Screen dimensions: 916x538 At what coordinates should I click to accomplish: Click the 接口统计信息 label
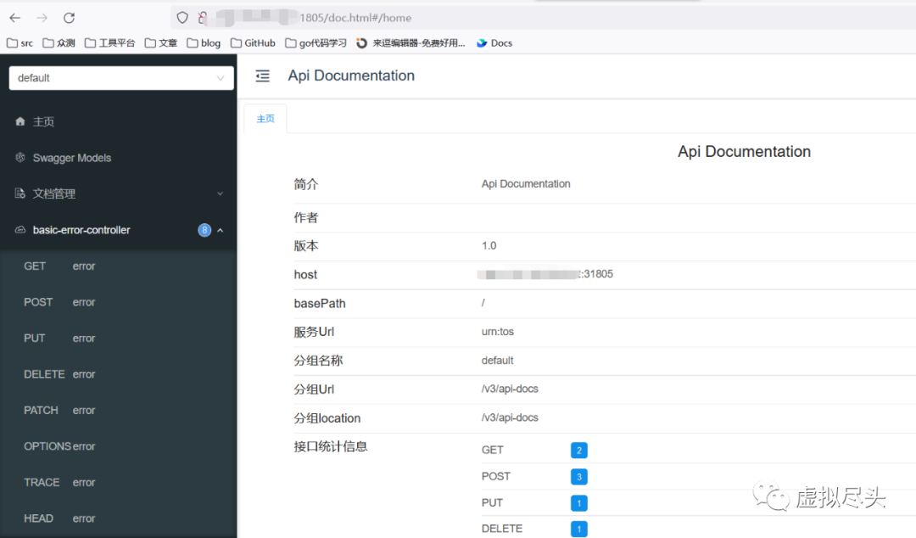point(330,446)
